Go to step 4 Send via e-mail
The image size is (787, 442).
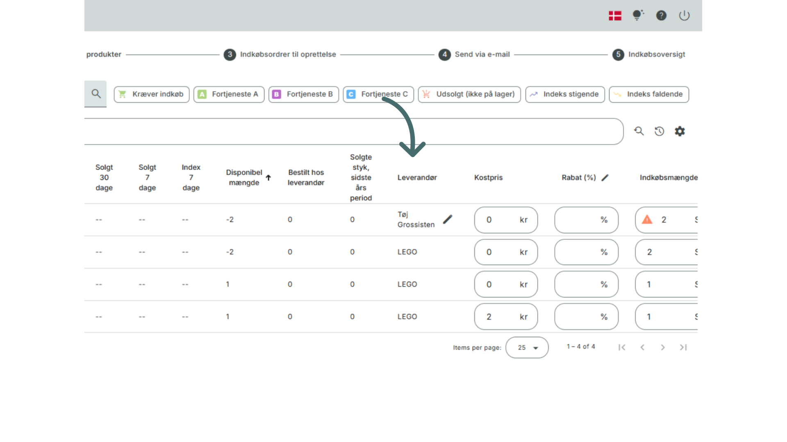tap(474, 54)
